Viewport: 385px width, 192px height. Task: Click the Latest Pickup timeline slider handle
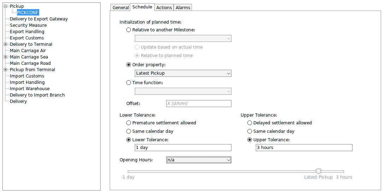coord(318,172)
